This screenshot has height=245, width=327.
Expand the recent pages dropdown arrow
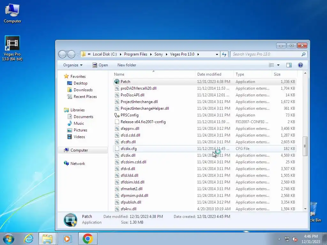point(78,54)
